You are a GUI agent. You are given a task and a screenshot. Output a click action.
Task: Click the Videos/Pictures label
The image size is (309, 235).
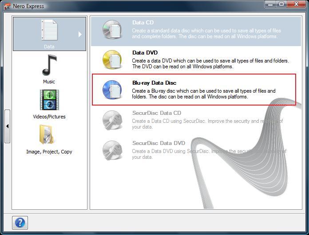click(x=49, y=117)
